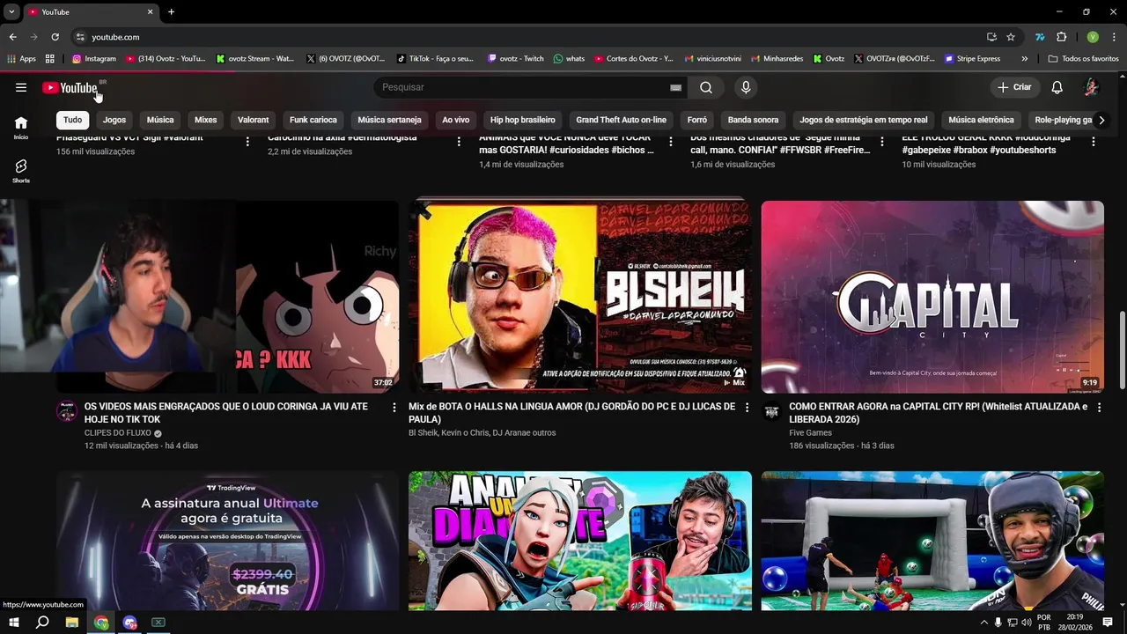Select the Forró filter chip
This screenshot has width=1127, height=634.
pyautogui.click(x=697, y=120)
